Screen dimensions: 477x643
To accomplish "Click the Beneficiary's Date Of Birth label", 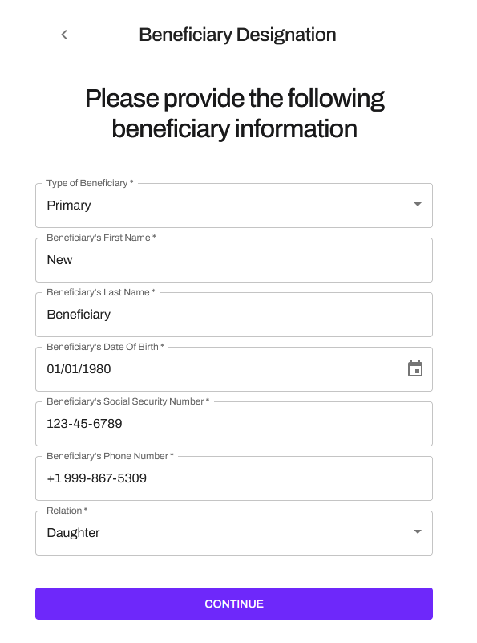I will pyautogui.click(x=105, y=347).
